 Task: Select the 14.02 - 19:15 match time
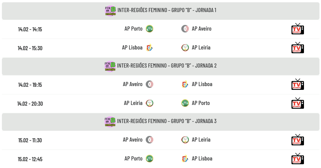click(x=30, y=85)
